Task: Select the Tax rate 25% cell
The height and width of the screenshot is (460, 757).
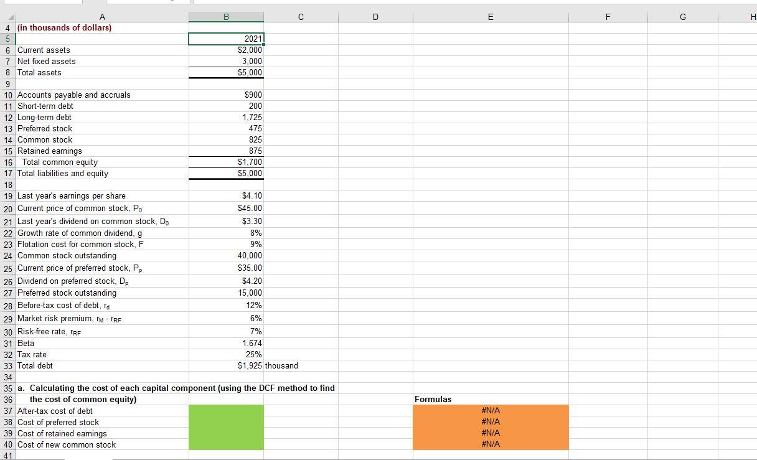Action: point(226,354)
